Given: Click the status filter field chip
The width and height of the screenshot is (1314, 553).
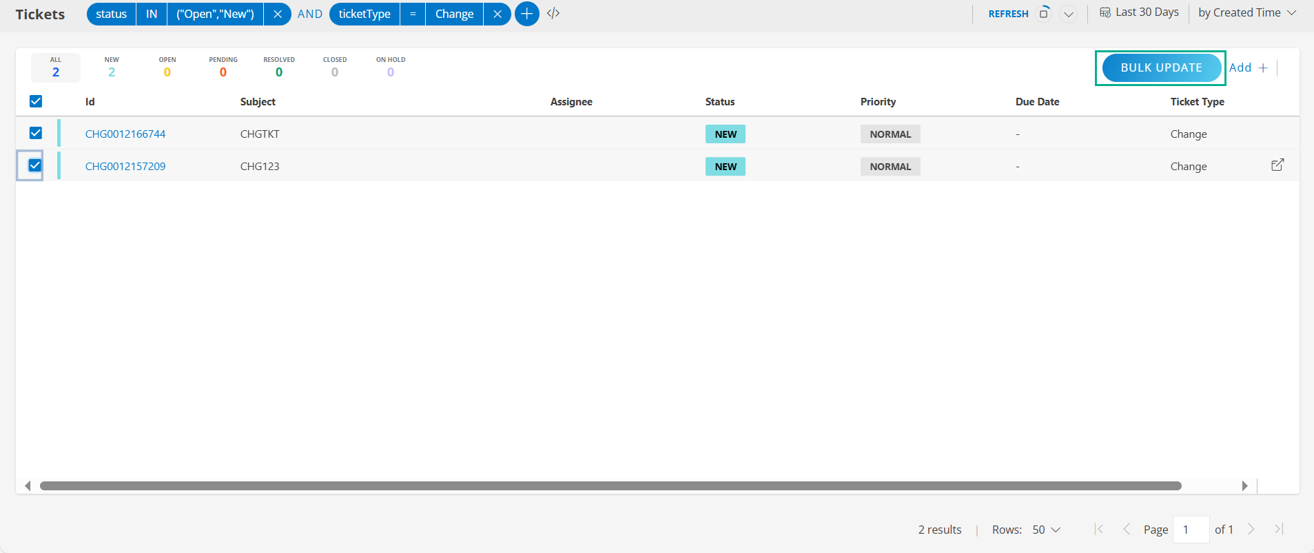Looking at the screenshot, I should [x=112, y=14].
